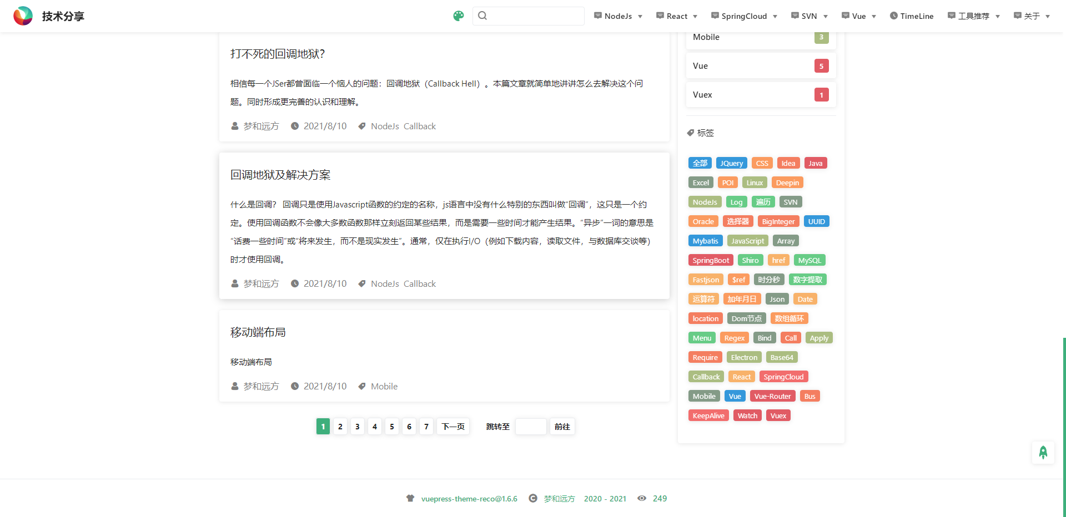Click the 梦和远方 footer author link
Screen dimensions: 1066x517
[x=560, y=499]
